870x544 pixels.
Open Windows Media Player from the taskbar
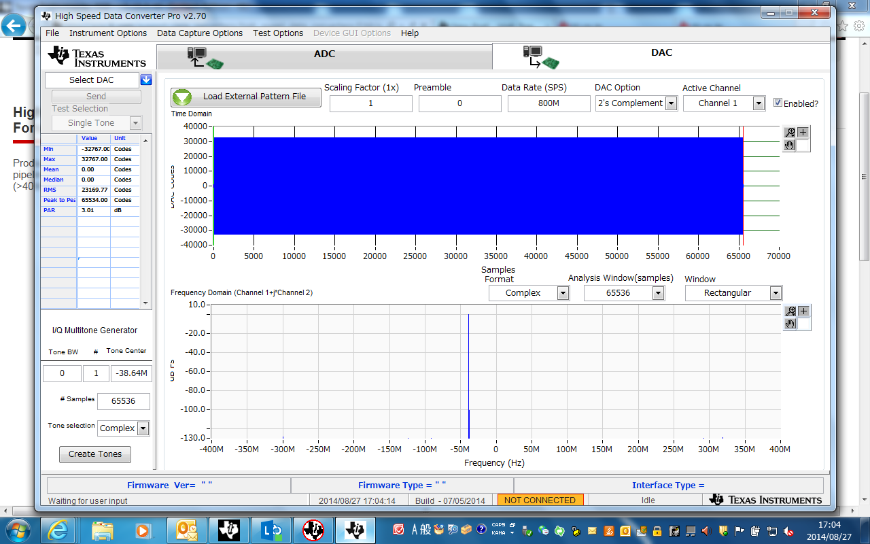(143, 530)
